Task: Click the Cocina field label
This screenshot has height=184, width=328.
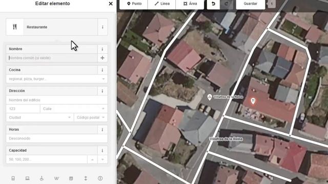Action: click(x=15, y=70)
